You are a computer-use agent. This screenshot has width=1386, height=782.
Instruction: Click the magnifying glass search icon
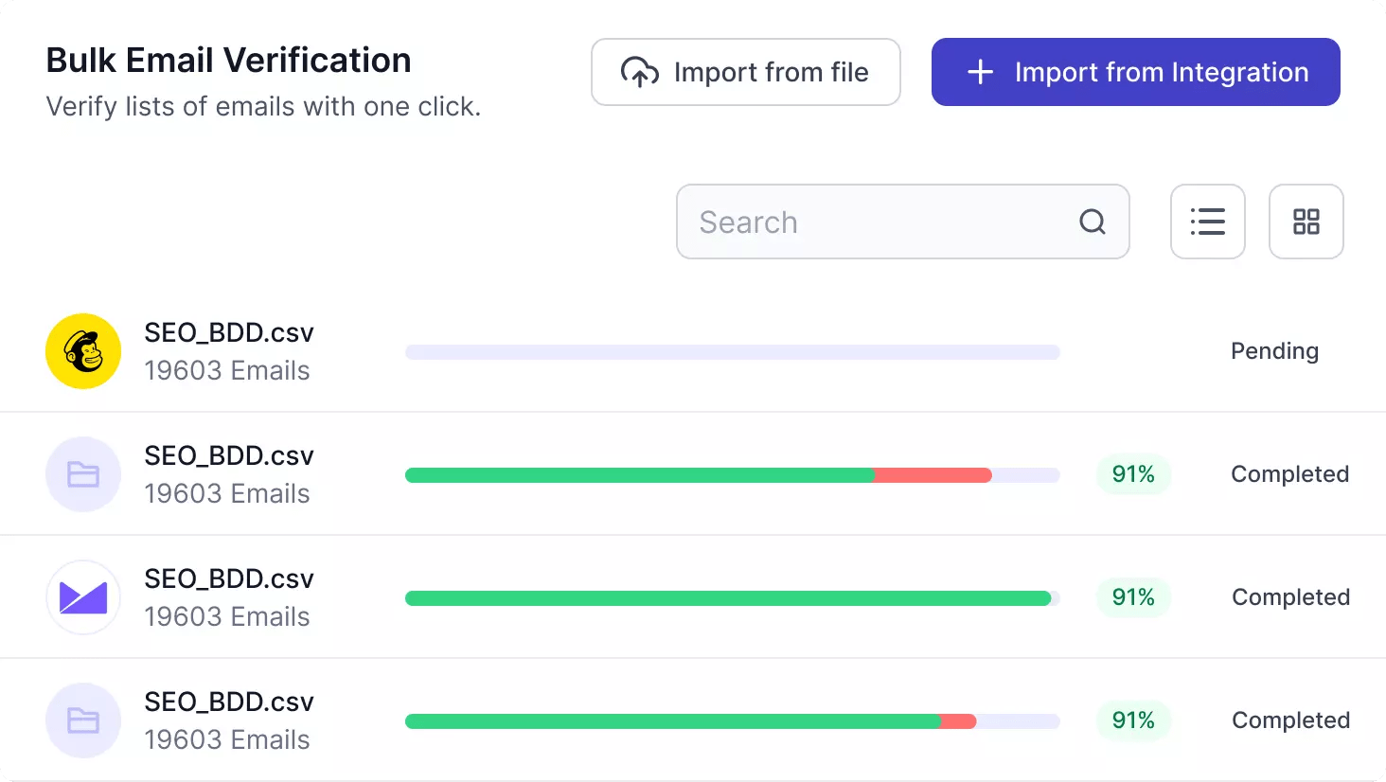[x=1092, y=222]
